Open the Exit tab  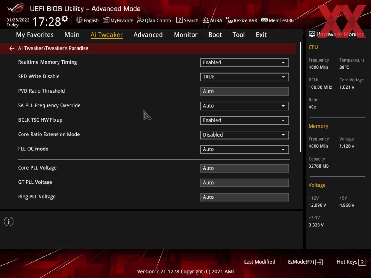[x=261, y=35]
